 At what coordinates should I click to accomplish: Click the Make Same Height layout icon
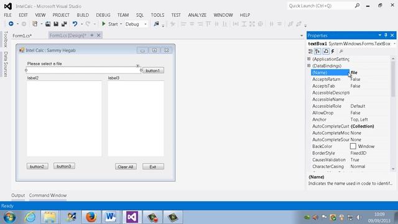(244, 24)
